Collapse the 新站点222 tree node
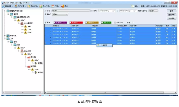Image resolution: width=179 pixels, height=107 pixels. [19, 51]
